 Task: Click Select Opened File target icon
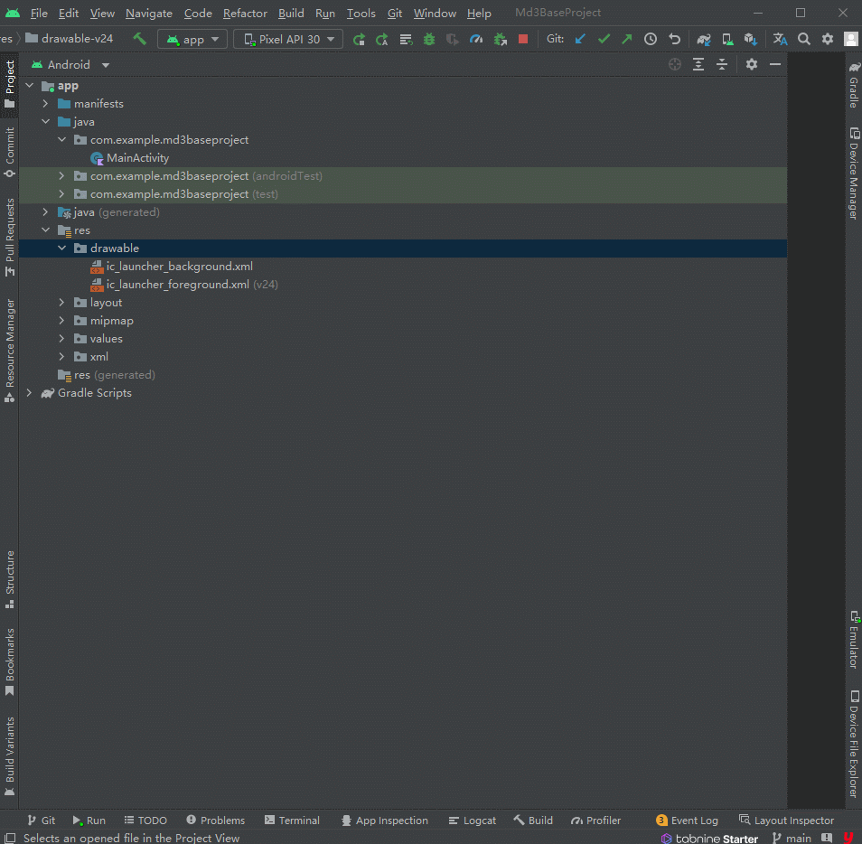point(674,64)
